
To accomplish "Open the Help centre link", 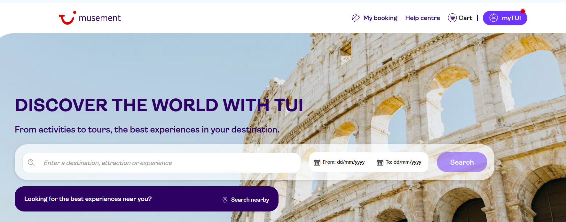I will pos(422,18).
